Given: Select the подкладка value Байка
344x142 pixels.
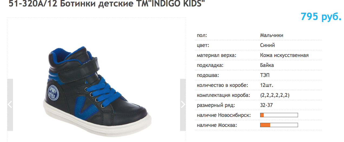Looking at the screenshot, I should click(x=267, y=65).
